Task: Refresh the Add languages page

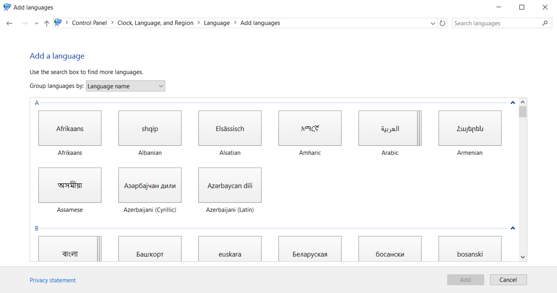Action: (x=443, y=24)
